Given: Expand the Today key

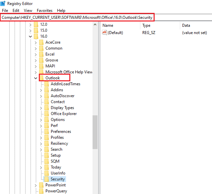Looking at the screenshot, I should [x=41, y=168].
